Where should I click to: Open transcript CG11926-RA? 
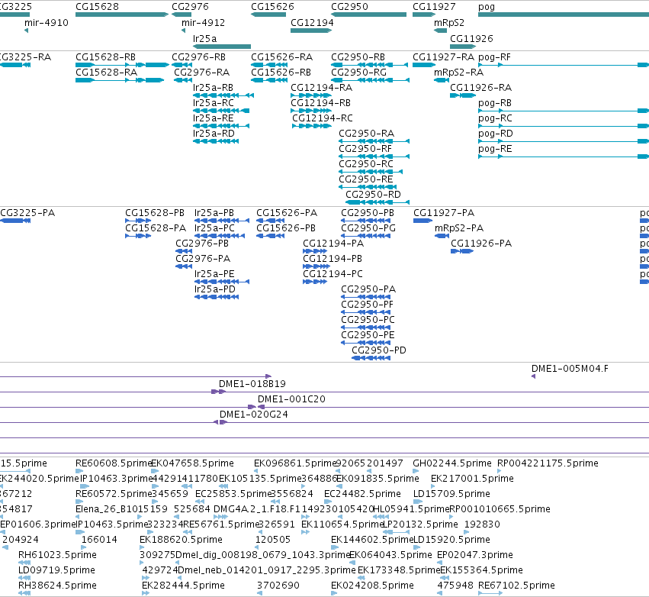(480, 88)
